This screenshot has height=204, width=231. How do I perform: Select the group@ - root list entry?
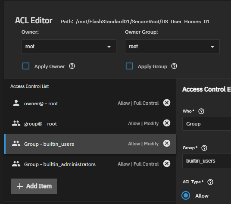tap(90, 123)
